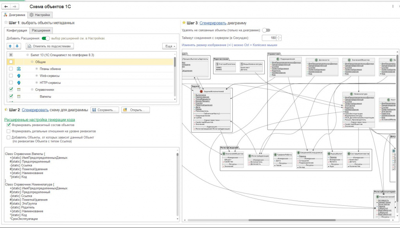Click the star icon beside Шаг 3
This screenshot has height=228, width=400.
pos(184,23)
